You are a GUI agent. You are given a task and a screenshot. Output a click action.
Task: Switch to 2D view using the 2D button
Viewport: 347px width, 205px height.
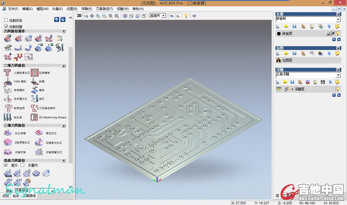click(x=79, y=16)
